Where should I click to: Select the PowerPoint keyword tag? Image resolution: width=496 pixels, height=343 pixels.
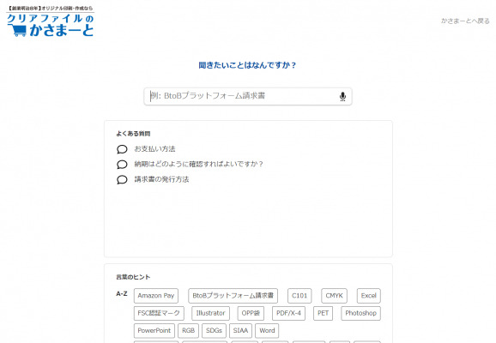tap(154, 331)
